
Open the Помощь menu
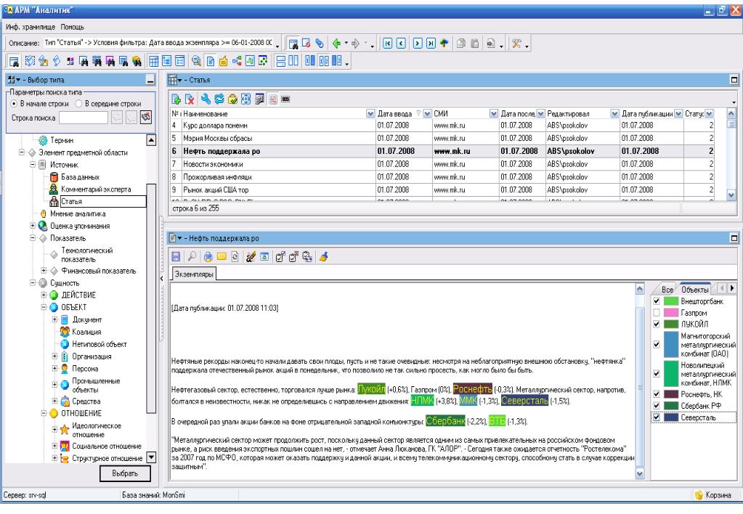click(73, 27)
